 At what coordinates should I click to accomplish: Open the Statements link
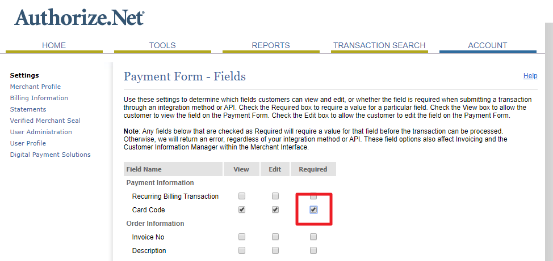coord(28,109)
